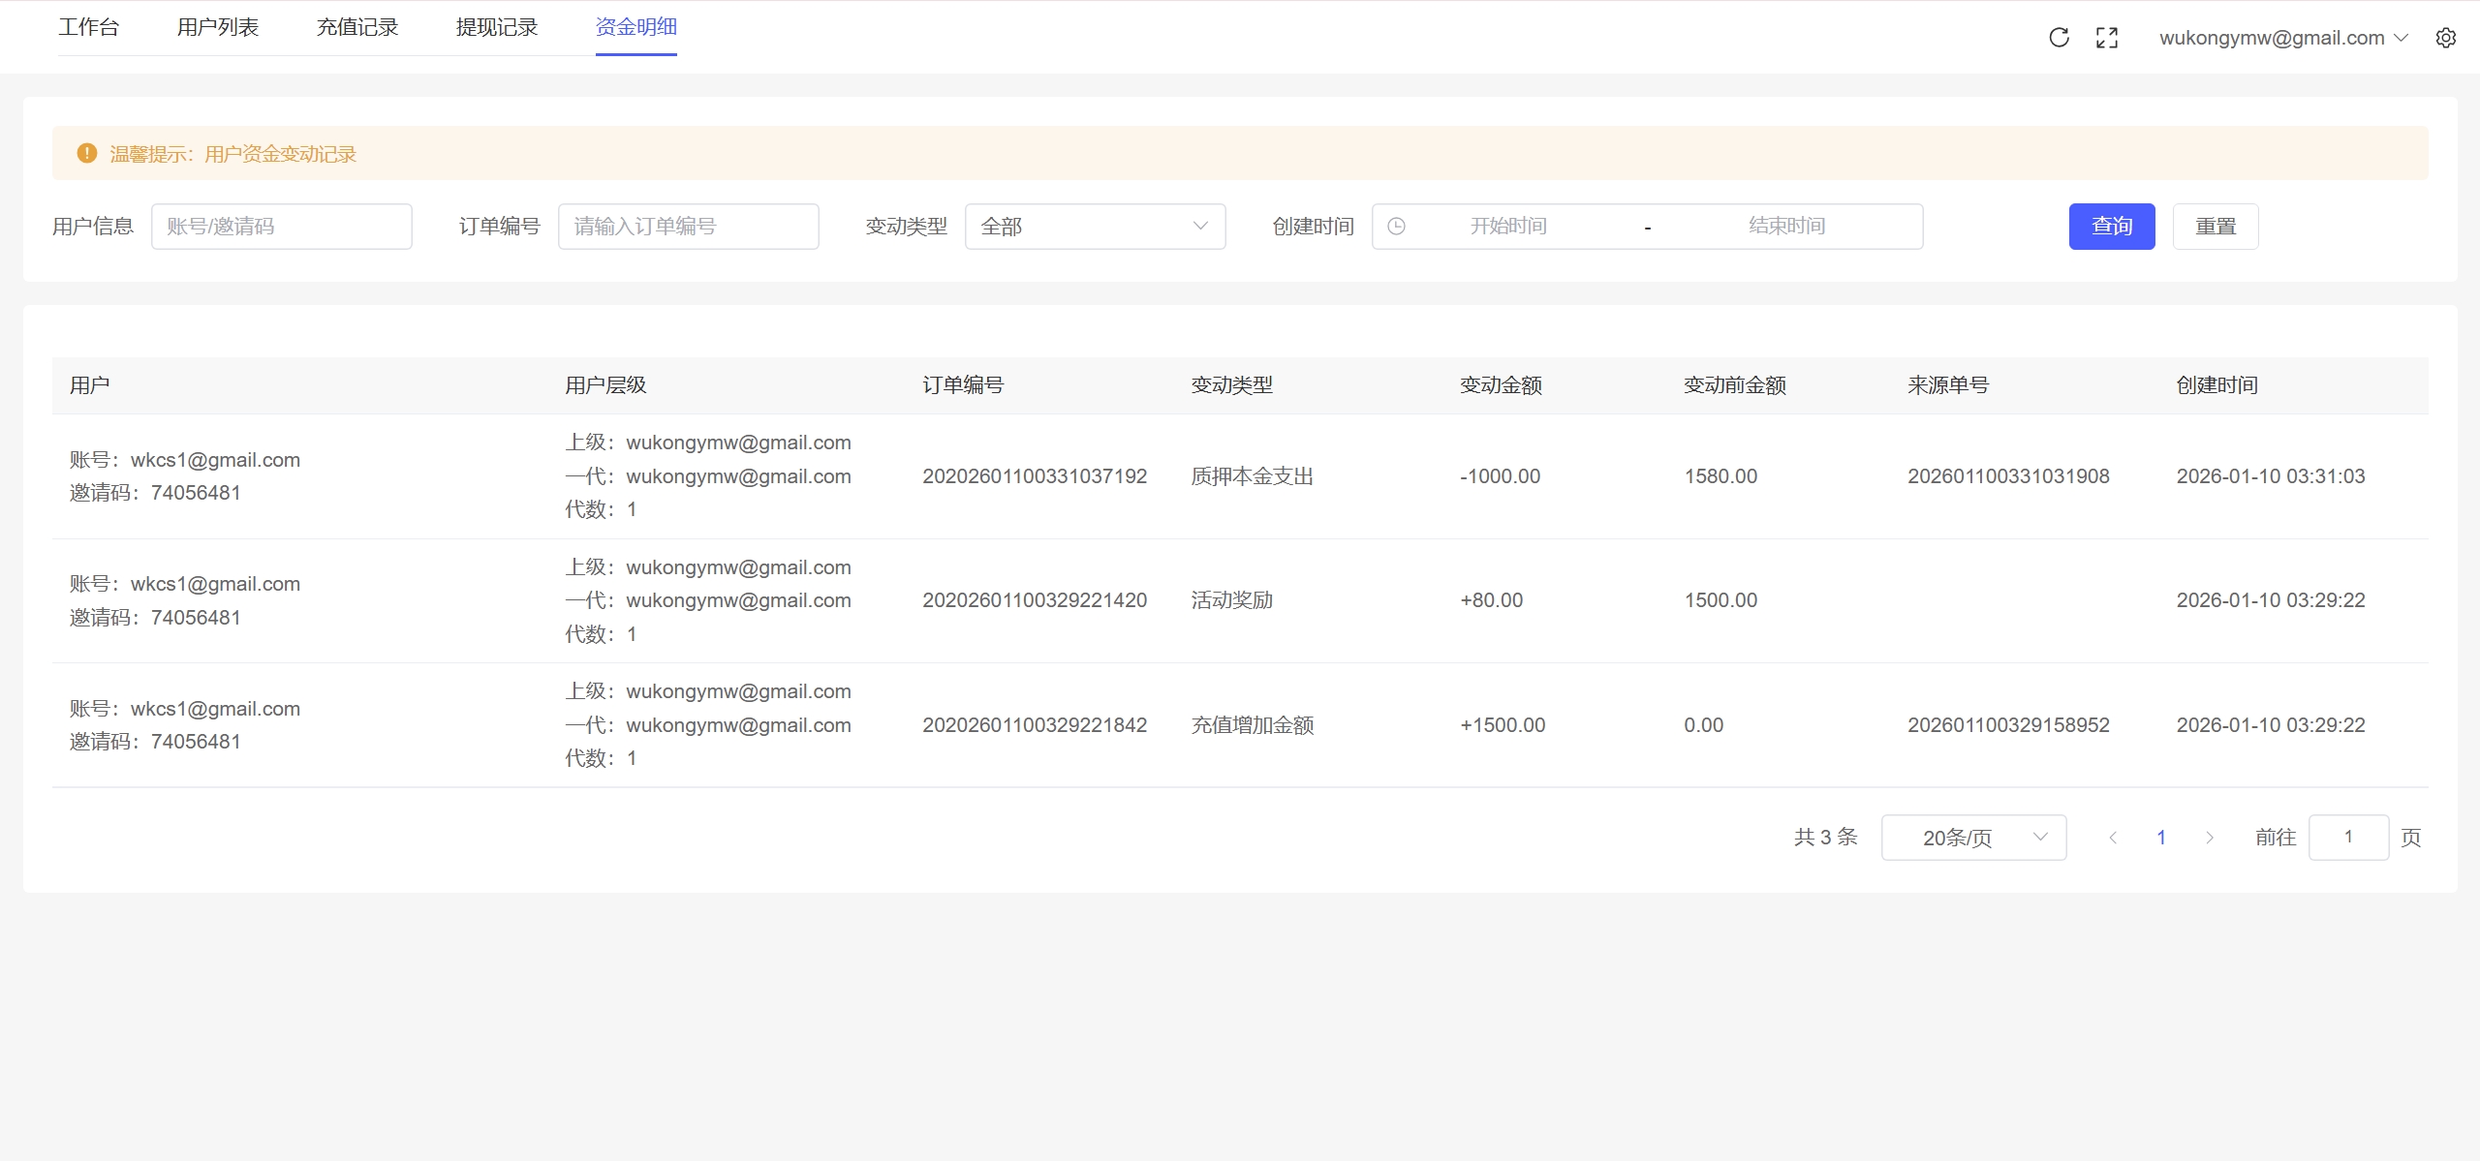Go to next page arrow
This screenshot has width=2480, height=1161.
pyautogui.click(x=2210, y=838)
